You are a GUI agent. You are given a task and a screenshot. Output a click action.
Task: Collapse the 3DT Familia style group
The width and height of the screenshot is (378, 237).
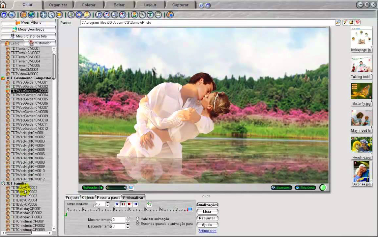pos(3,183)
